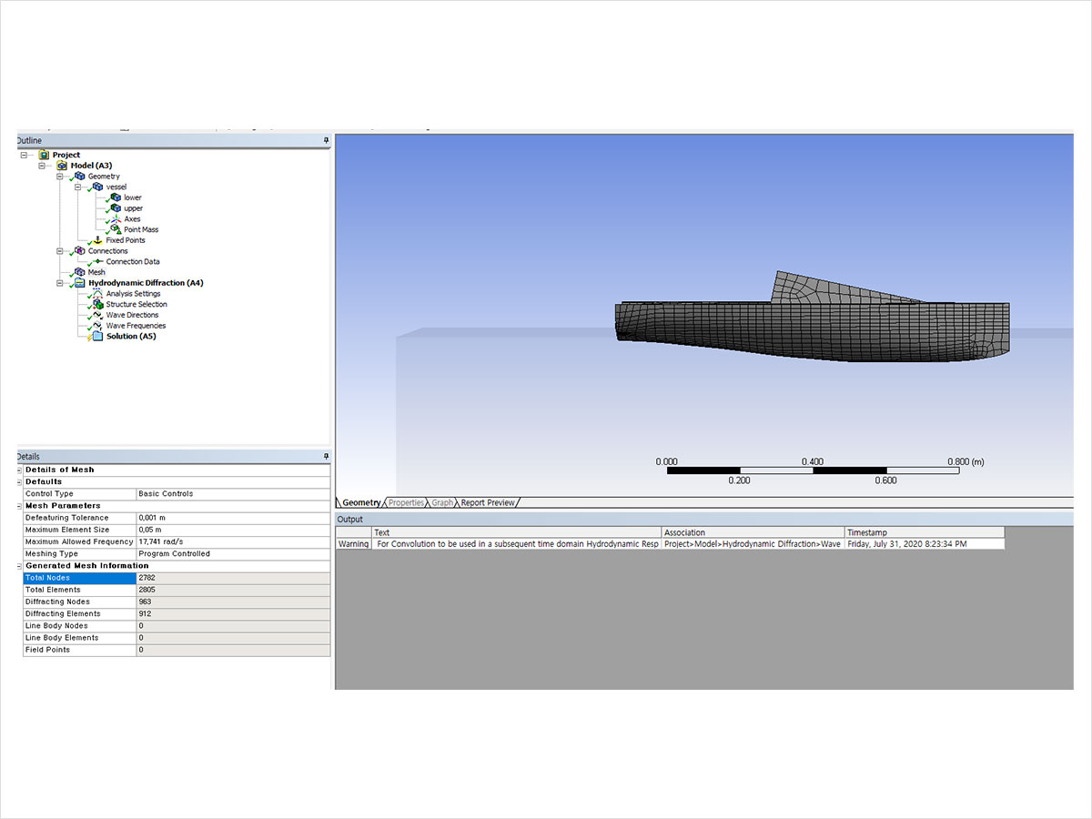Select the Solution (A5) lightning folder icon
This screenshot has height=819, width=1092.
97,337
